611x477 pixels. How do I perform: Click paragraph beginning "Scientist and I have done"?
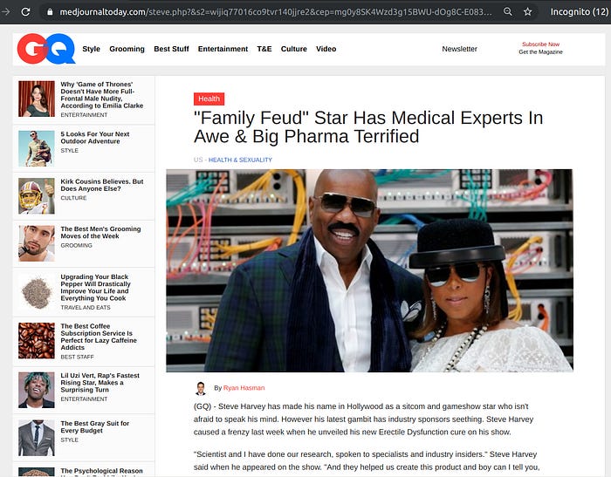pos(367,460)
